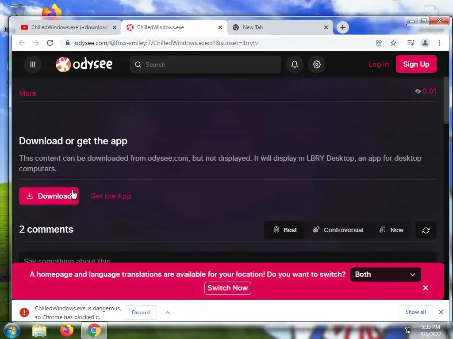Click Log In
The height and width of the screenshot is (339, 453).
pyautogui.click(x=379, y=64)
